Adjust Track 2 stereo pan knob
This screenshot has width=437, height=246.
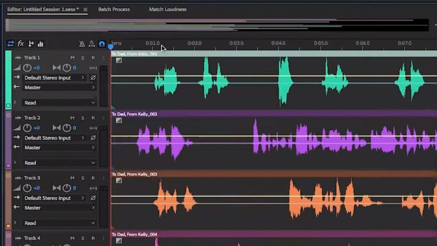(x=67, y=128)
